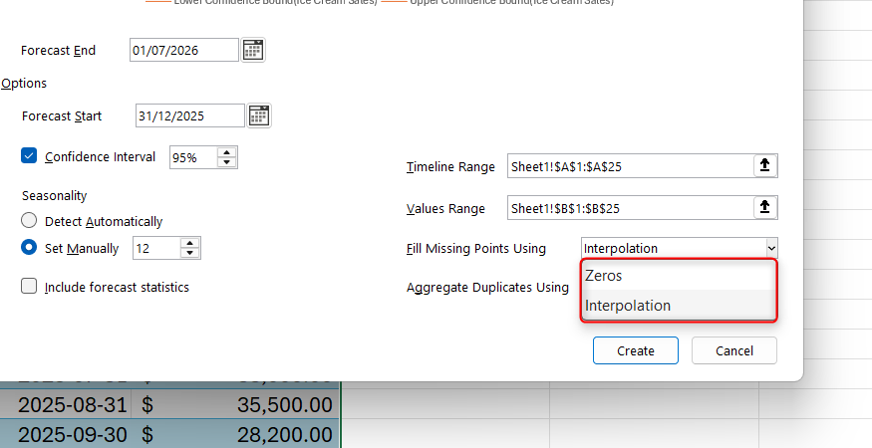The image size is (872, 448).
Task: Edit the Forecast End date field
Action: coord(184,50)
